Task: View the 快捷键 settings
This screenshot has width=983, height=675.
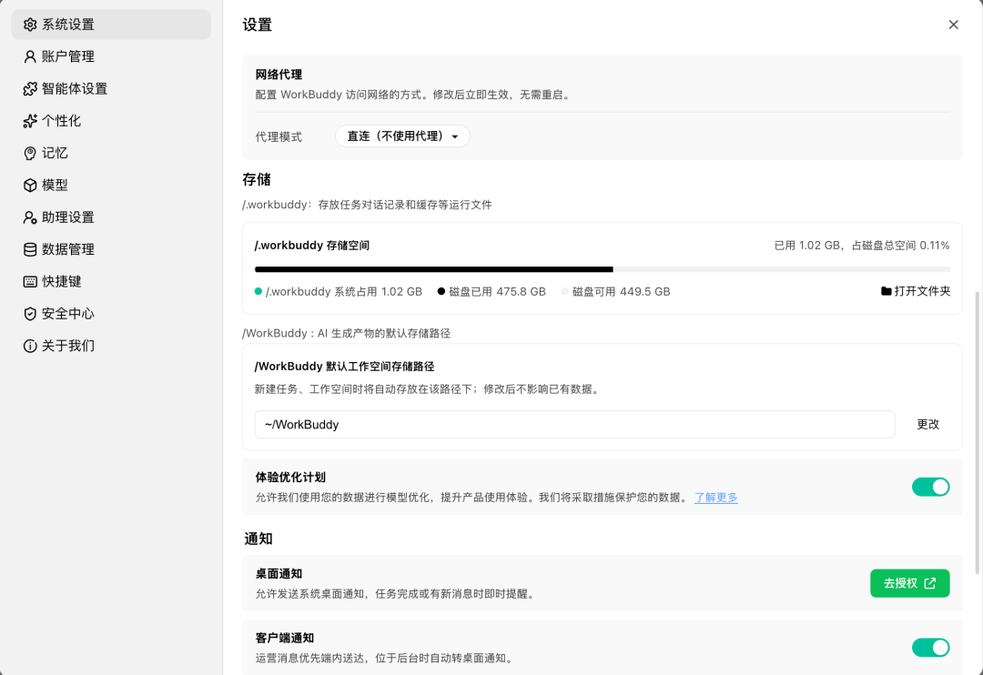Action: [x=111, y=281]
